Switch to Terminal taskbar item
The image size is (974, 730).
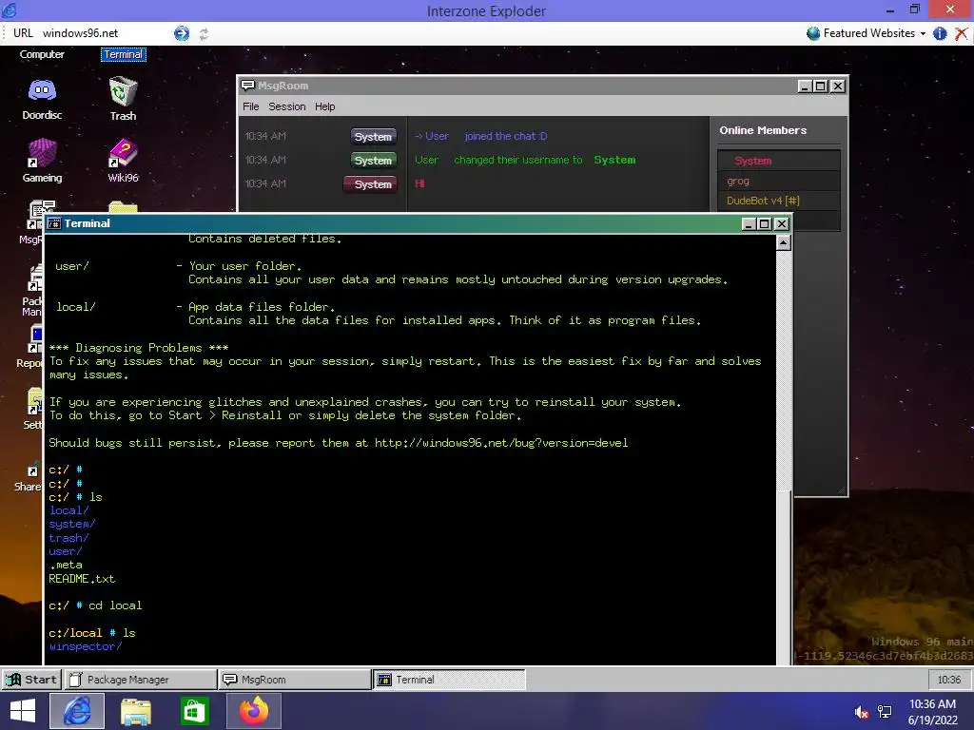click(449, 679)
